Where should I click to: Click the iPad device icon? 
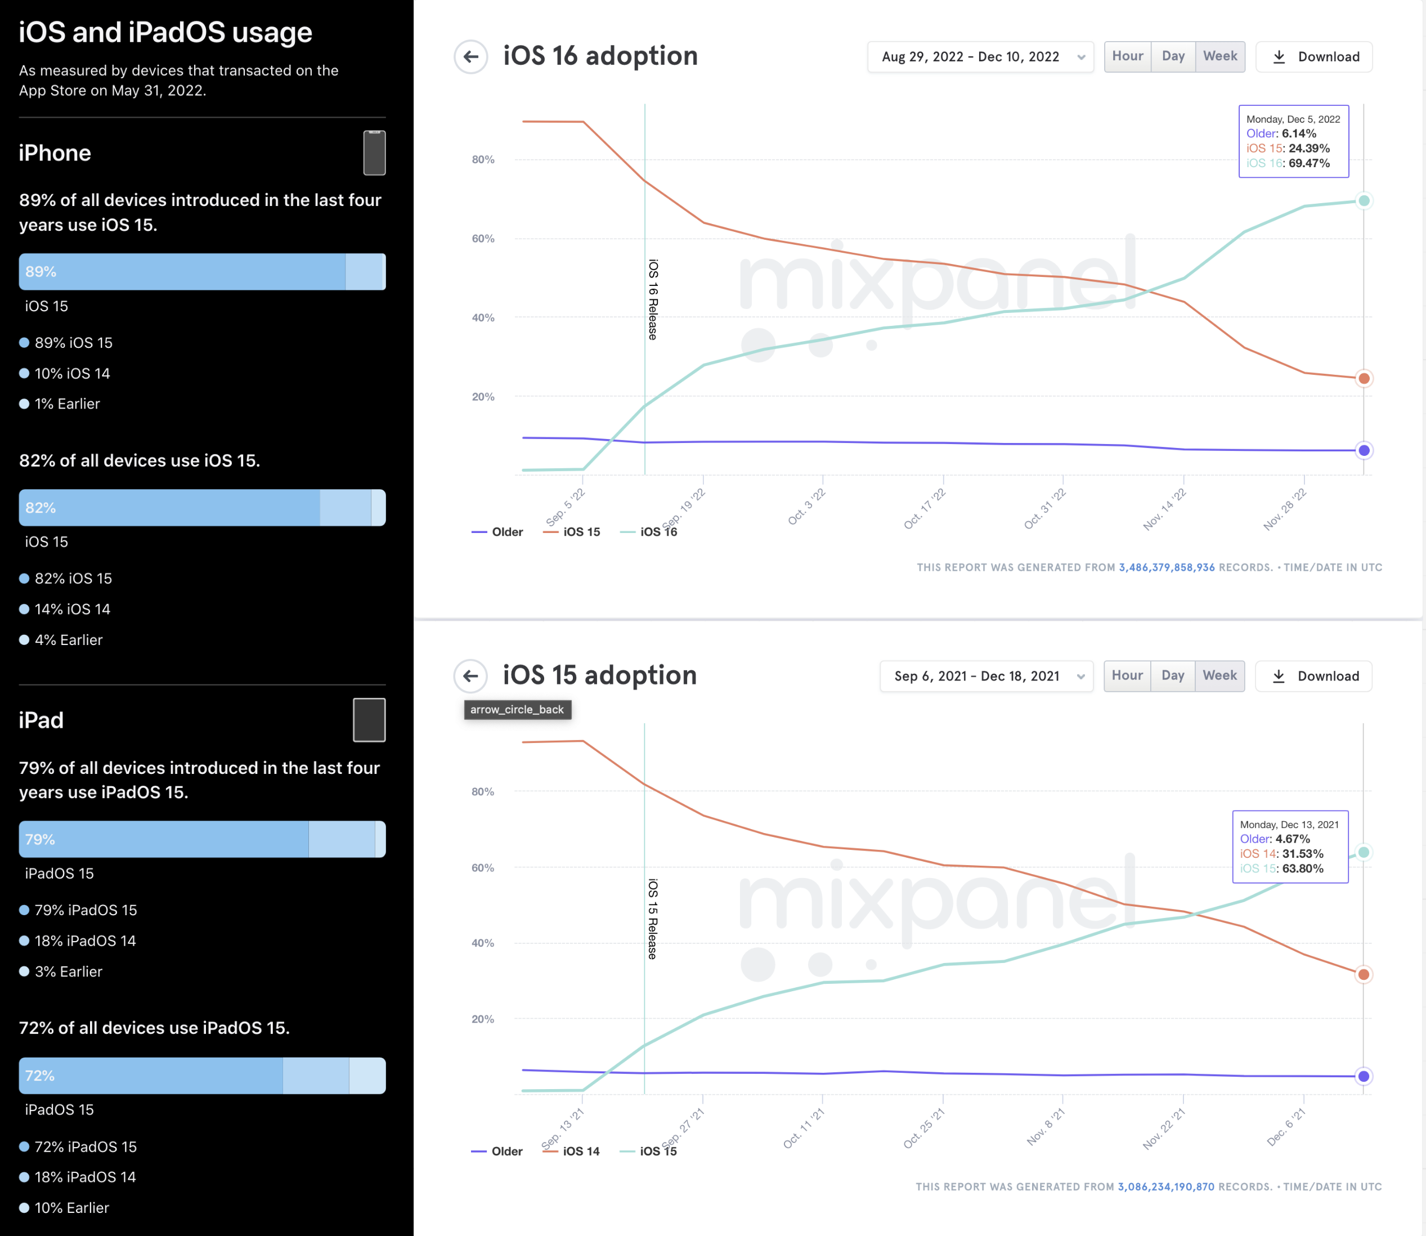point(369,720)
